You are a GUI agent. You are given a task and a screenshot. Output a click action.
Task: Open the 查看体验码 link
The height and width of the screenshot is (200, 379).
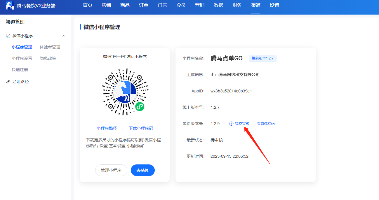pos(266,124)
